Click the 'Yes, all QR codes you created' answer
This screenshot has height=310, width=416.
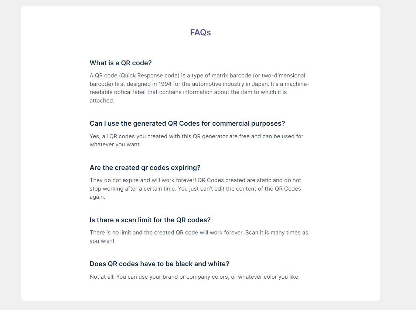coord(196,140)
